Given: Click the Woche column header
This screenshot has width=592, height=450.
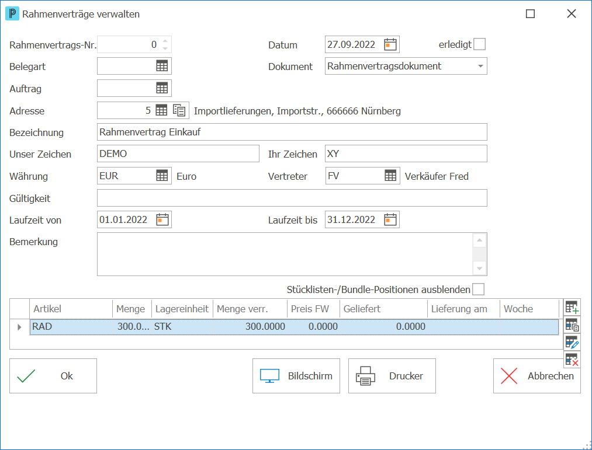Looking at the screenshot, I should 529,309.
